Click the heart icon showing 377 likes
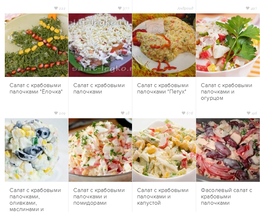Screen dimensions: 264x212 point(120,8)
